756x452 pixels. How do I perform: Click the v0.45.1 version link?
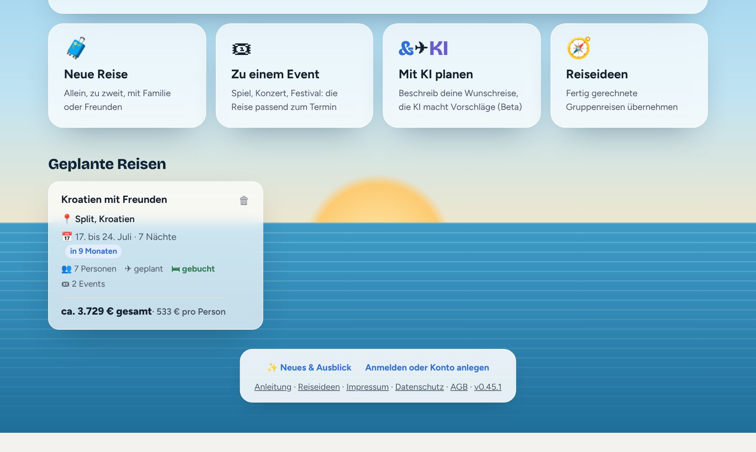488,387
